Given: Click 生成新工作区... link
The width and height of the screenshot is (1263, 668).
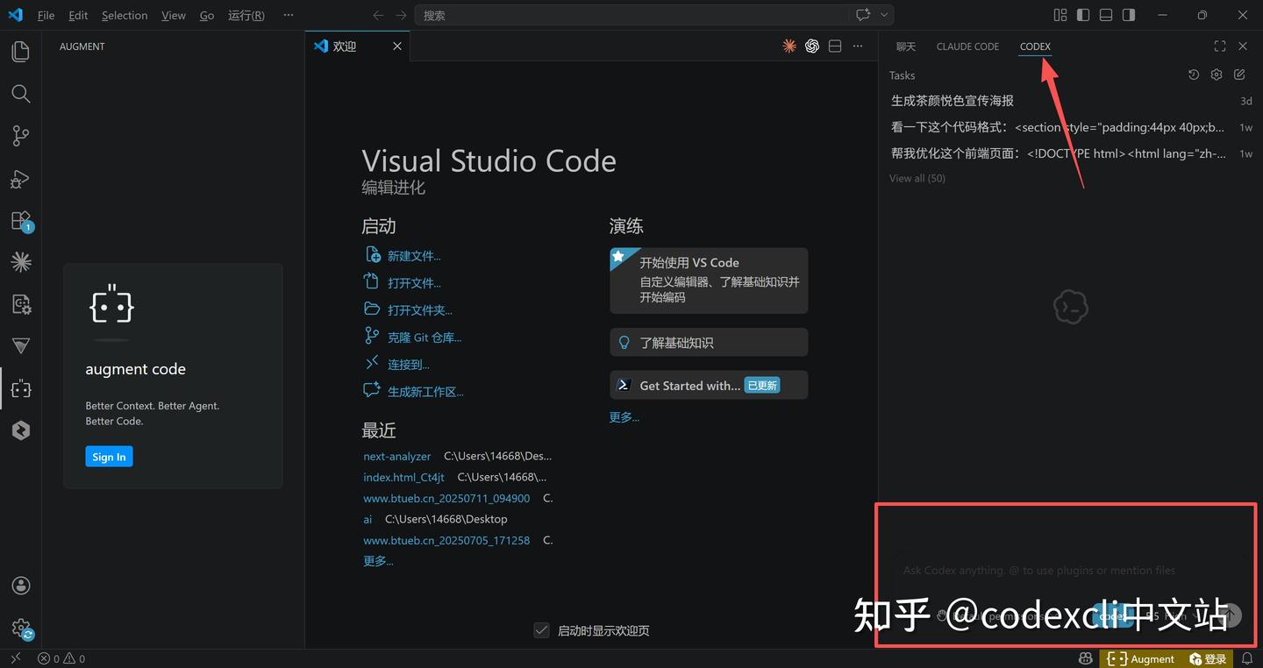Looking at the screenshot, I should [x=425, y=392].
